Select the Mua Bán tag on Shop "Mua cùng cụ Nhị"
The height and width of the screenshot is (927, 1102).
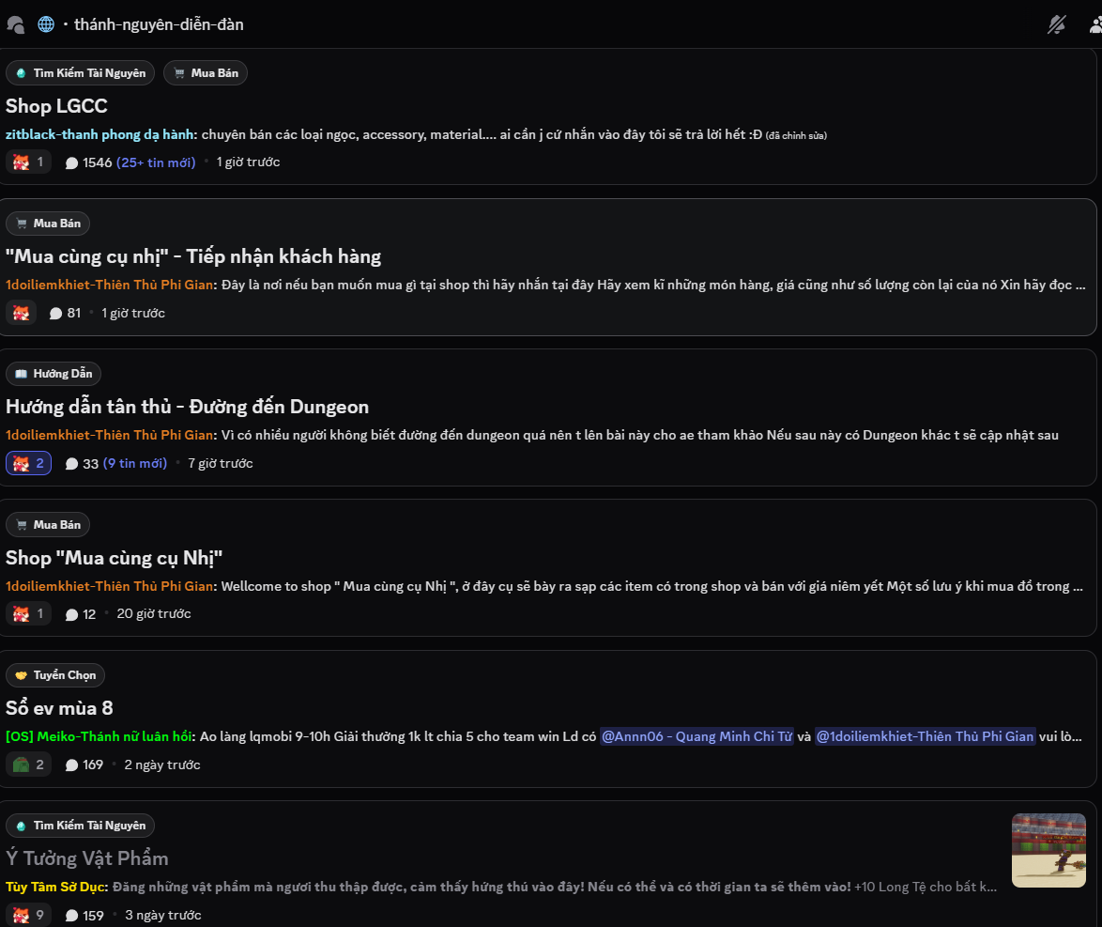(48, 525)
